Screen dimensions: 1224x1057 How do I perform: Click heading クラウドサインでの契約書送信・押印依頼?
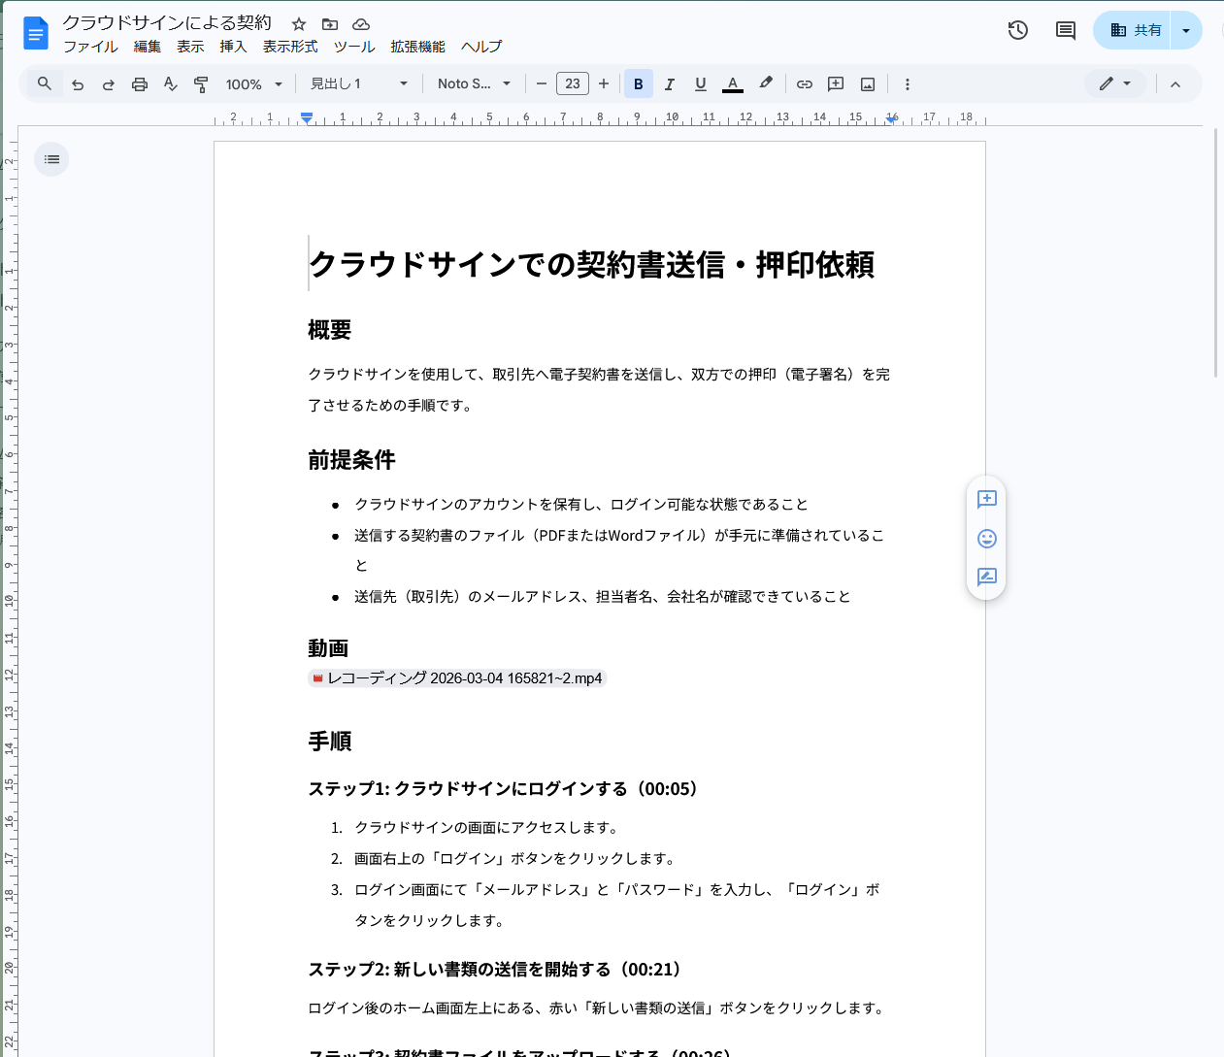coord(592,264)
